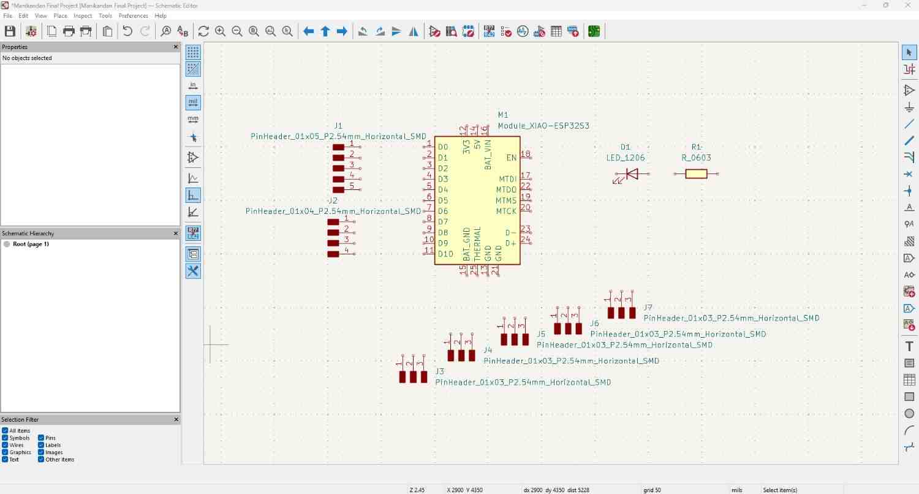Viewport: 919px width, 494px height.
Task: Switch units to inches
Action: pos(193,86)
